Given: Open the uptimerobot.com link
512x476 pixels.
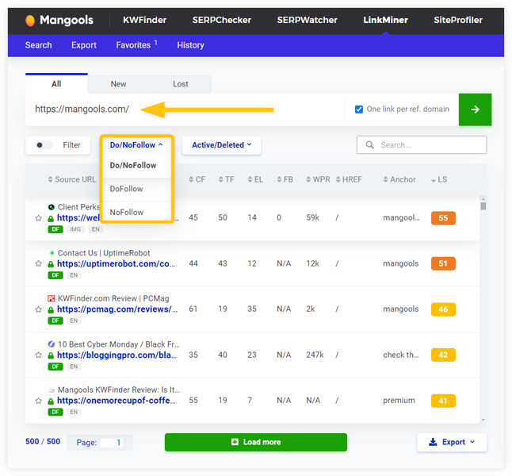Looking at the screenshot, I should pyautogui.click(x=117, y=263).
